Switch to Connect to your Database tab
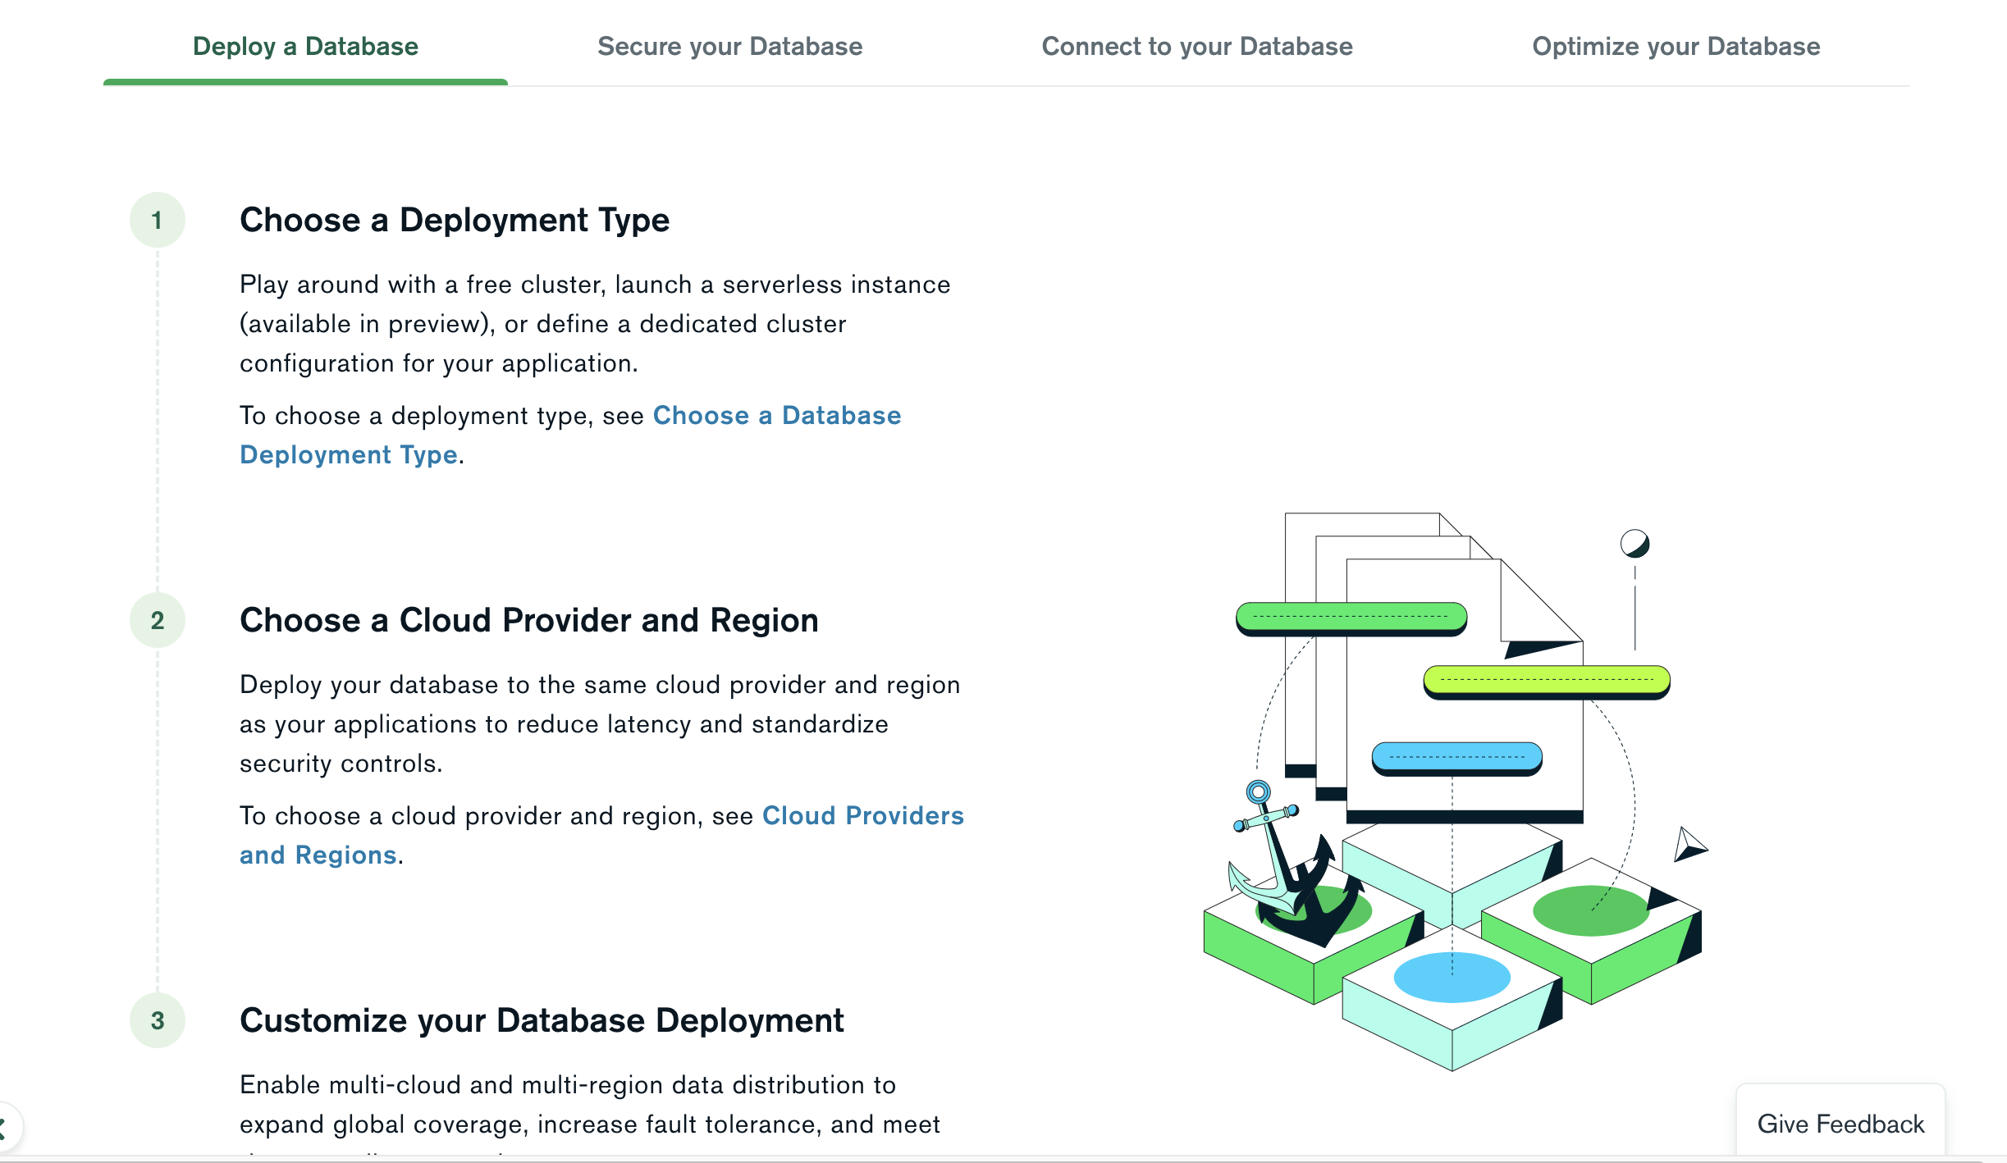Screen dimensions: 2007x1163 [1196, 47]
